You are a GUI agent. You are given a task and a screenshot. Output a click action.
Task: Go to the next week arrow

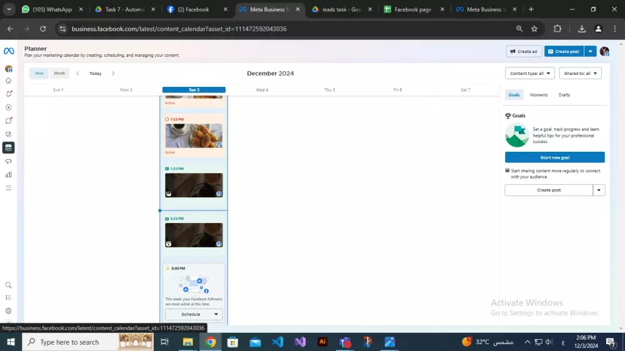[113, 73]
